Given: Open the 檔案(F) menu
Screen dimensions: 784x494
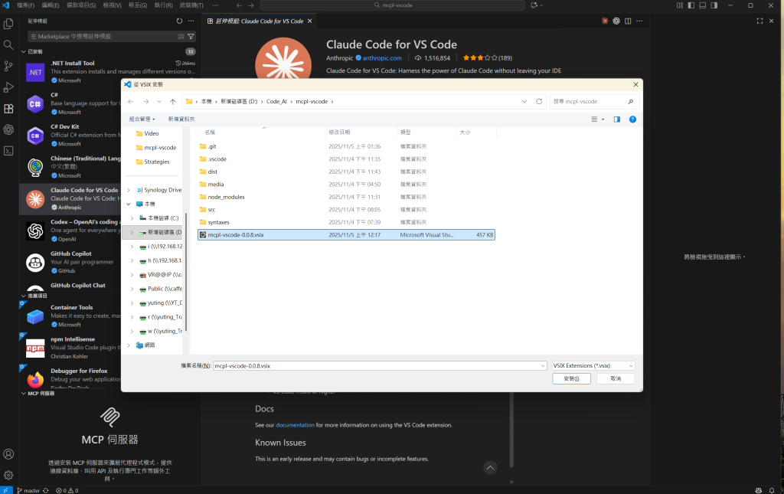Looking at the screenshot, I should point(26,5).
